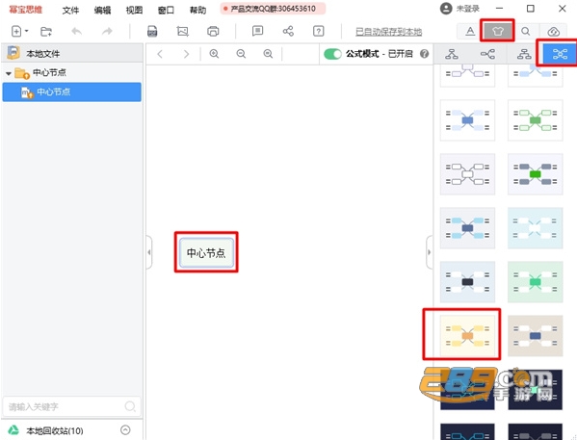This screenshot has width=577, height=440.
Task: Expand the 本地回收站 section chevron
Action: (x=125, y=429)
